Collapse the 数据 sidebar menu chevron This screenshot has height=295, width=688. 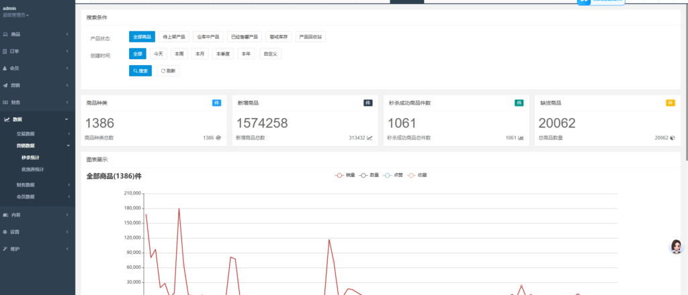point(67,119)
